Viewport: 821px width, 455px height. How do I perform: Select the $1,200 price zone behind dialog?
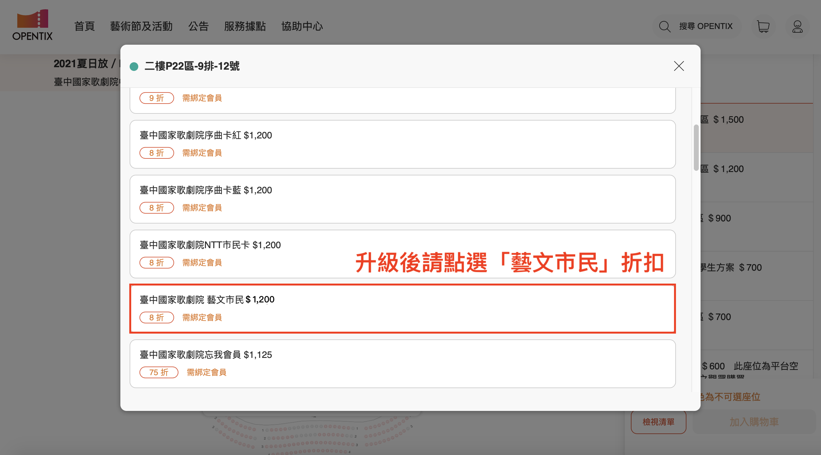[x=756, y=177]
